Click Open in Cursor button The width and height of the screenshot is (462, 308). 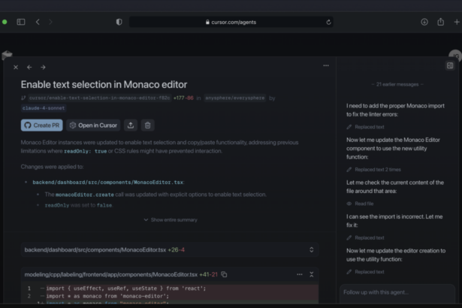[93, 125]
